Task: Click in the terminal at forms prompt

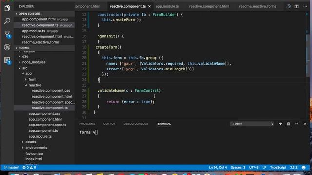Action: point(89,132)
